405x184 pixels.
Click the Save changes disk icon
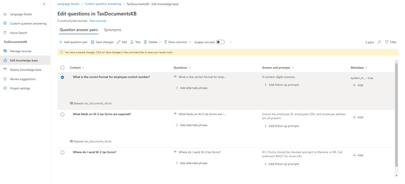point(92,42)
